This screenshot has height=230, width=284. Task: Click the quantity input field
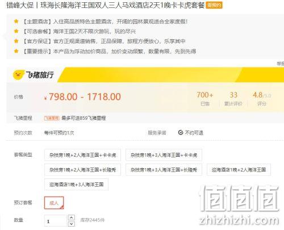[56, 221]
